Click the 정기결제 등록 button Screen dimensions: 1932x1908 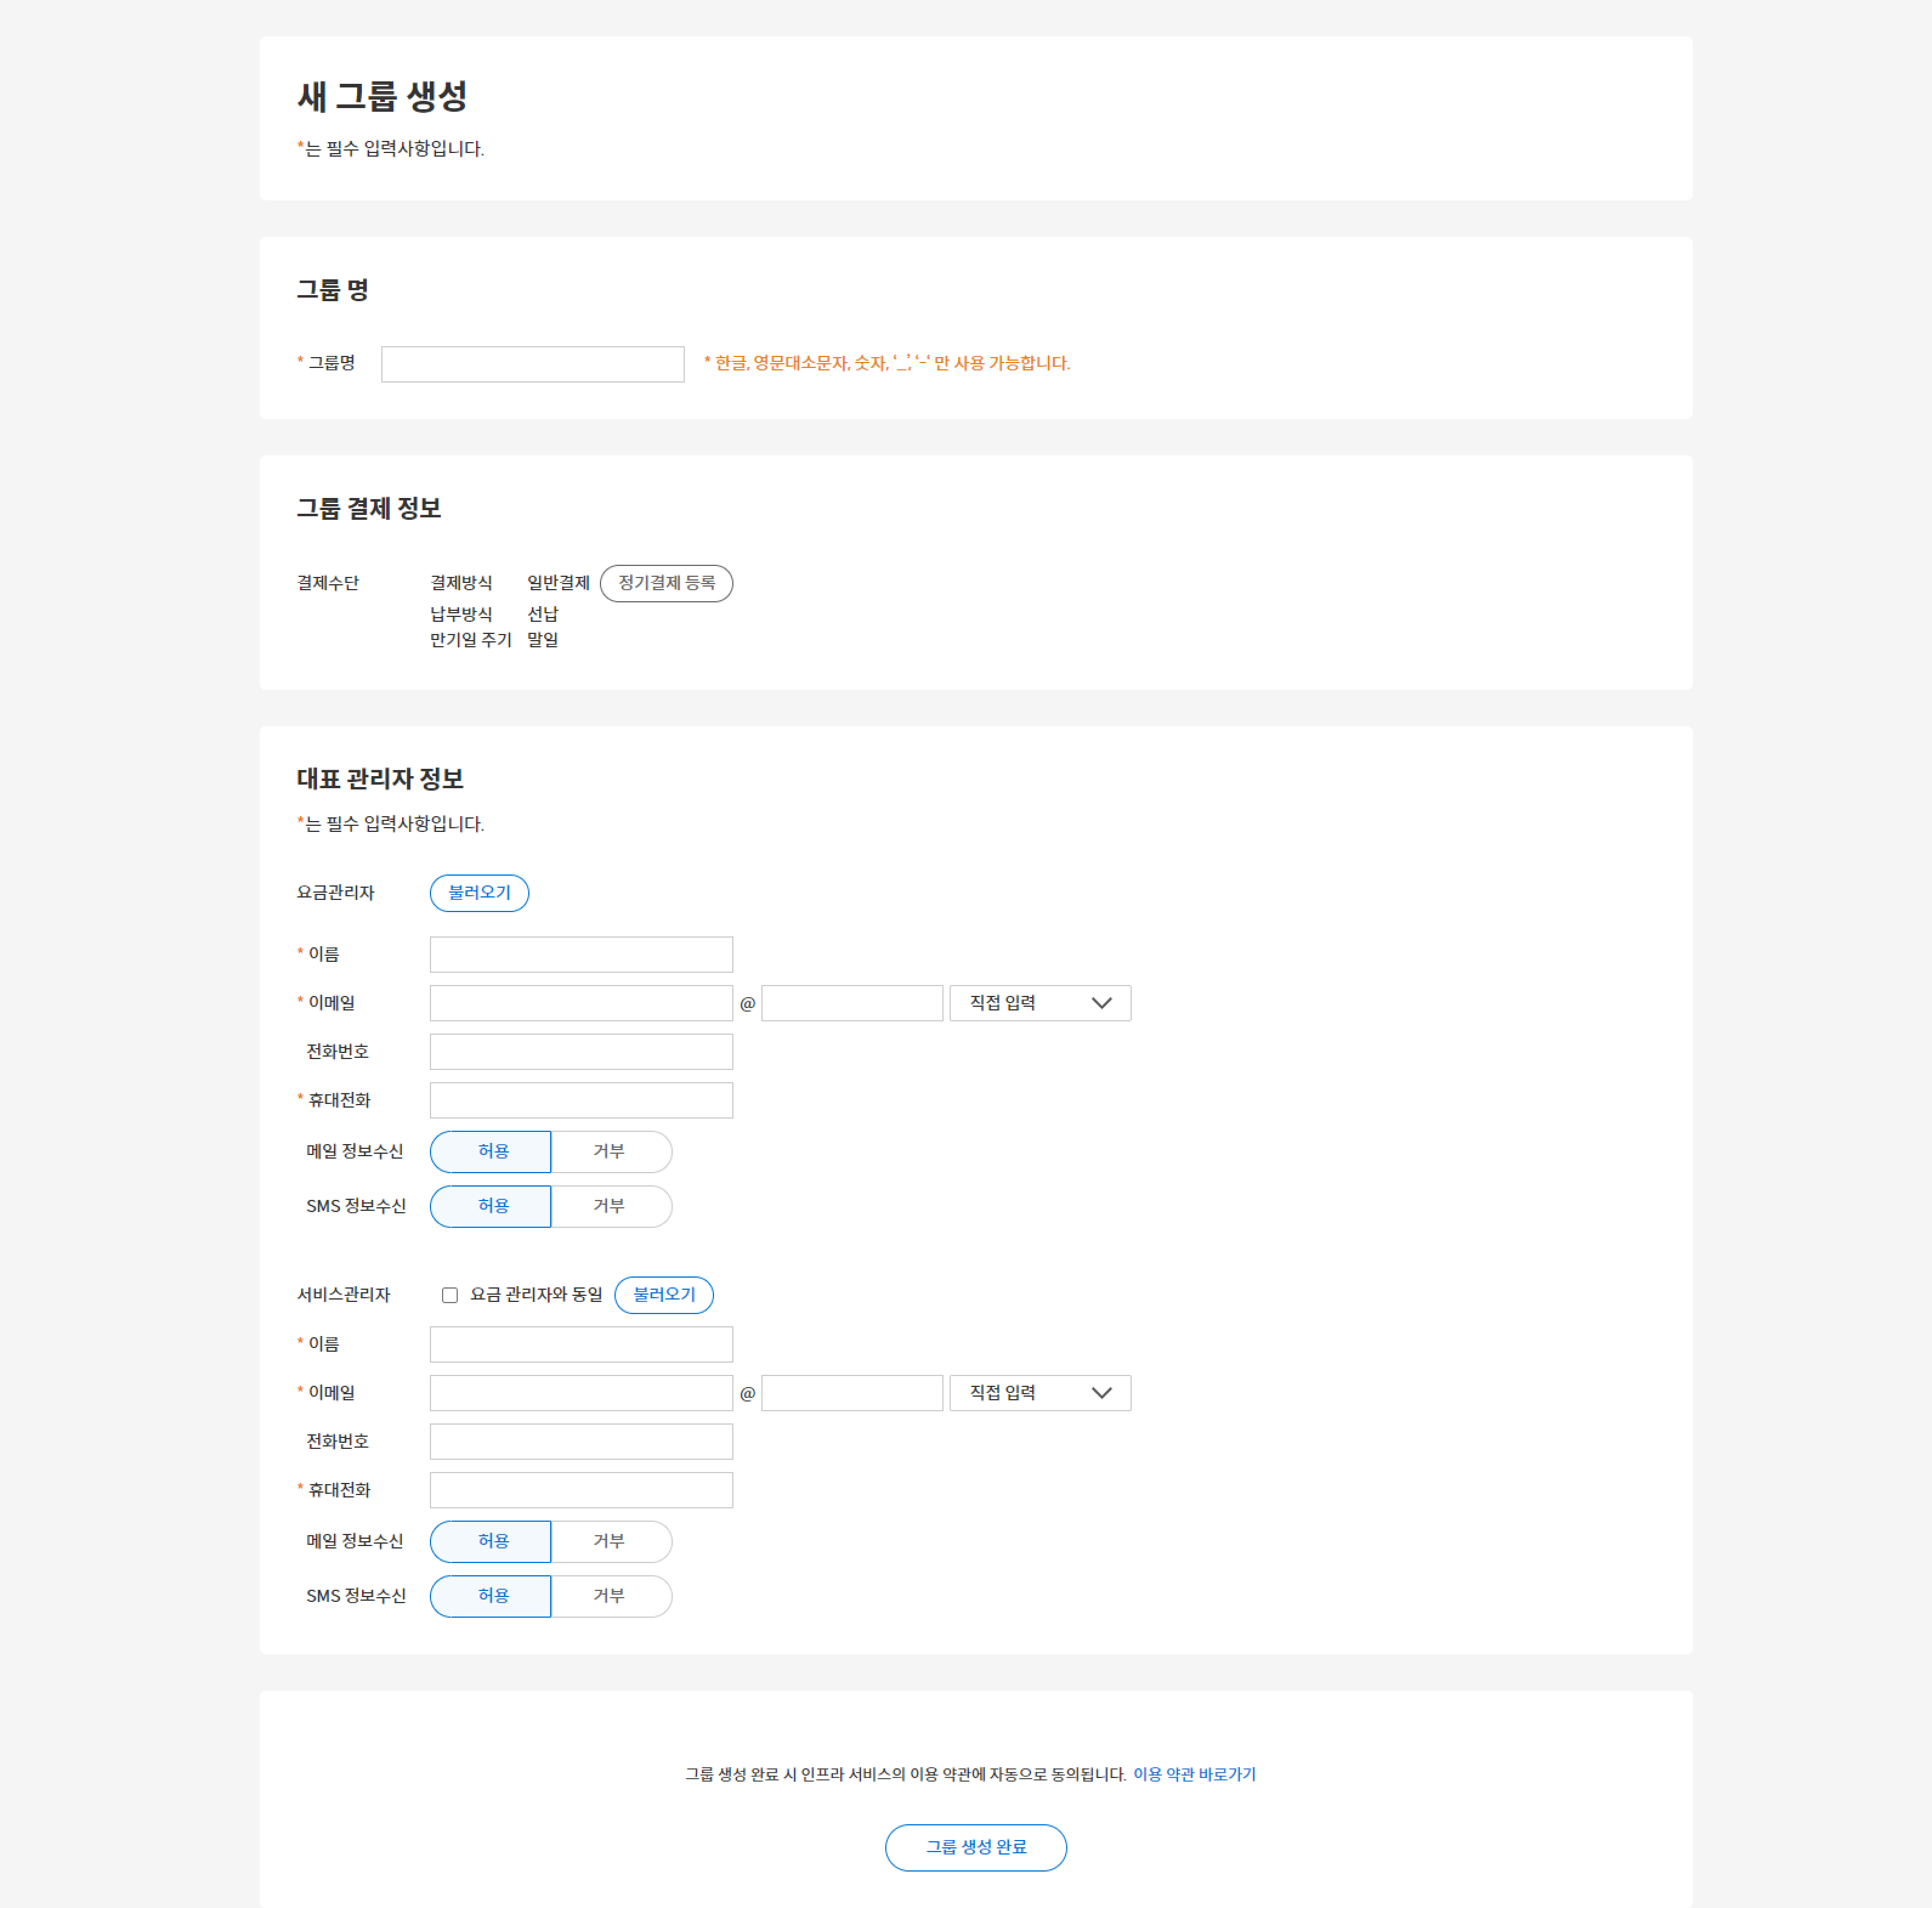[x=666, y=583]
